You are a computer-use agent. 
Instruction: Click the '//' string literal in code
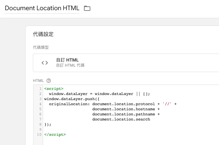click(x=167, y=104)
